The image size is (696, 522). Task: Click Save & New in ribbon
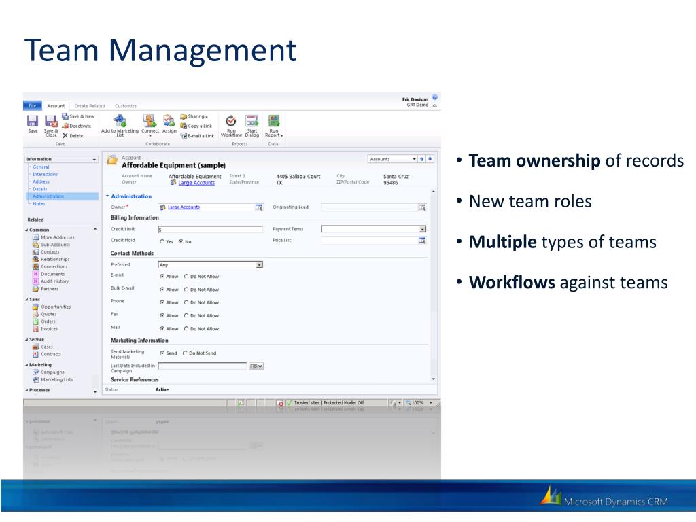[x=78, y=116]
